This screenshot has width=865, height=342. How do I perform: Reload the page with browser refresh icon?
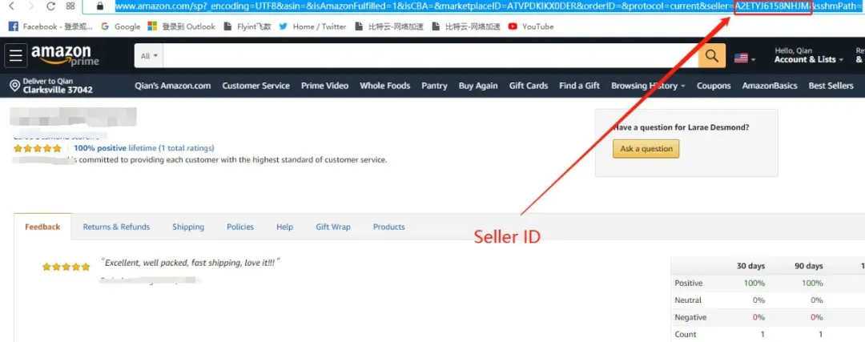[50, 6]
